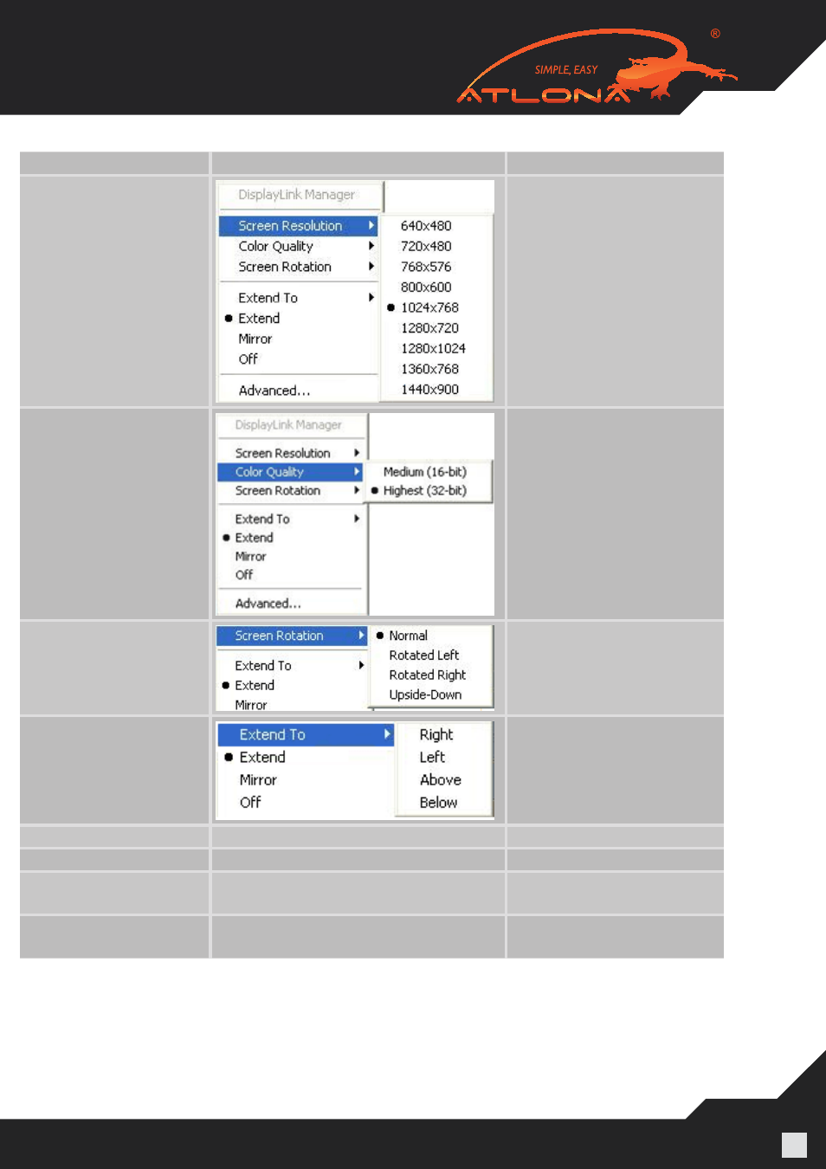Image resolution: width=826 pixels, height=1169 pixels.
Task: Open unhighlighted Screen Resolution above highlighted Color Quality
Action: pos(282,453)
